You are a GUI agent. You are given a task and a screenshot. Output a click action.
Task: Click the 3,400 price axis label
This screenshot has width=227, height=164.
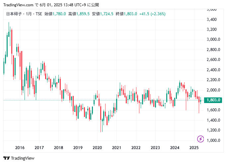point(212,20)
